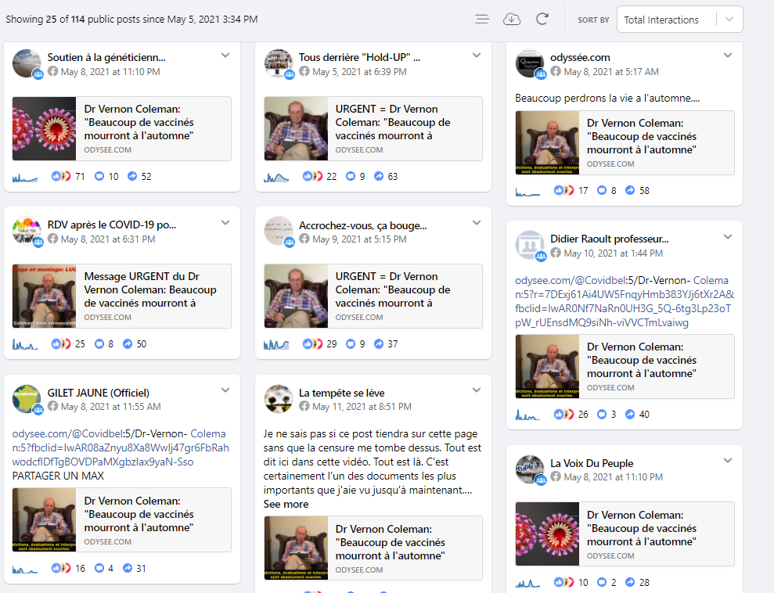
Task: Click timestamp May 9, 2021 at 5:15 PM
Action: [359, 239]
